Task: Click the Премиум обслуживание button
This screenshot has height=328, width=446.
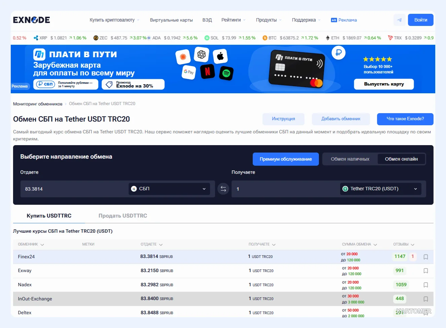Action: tap(286, 159)
